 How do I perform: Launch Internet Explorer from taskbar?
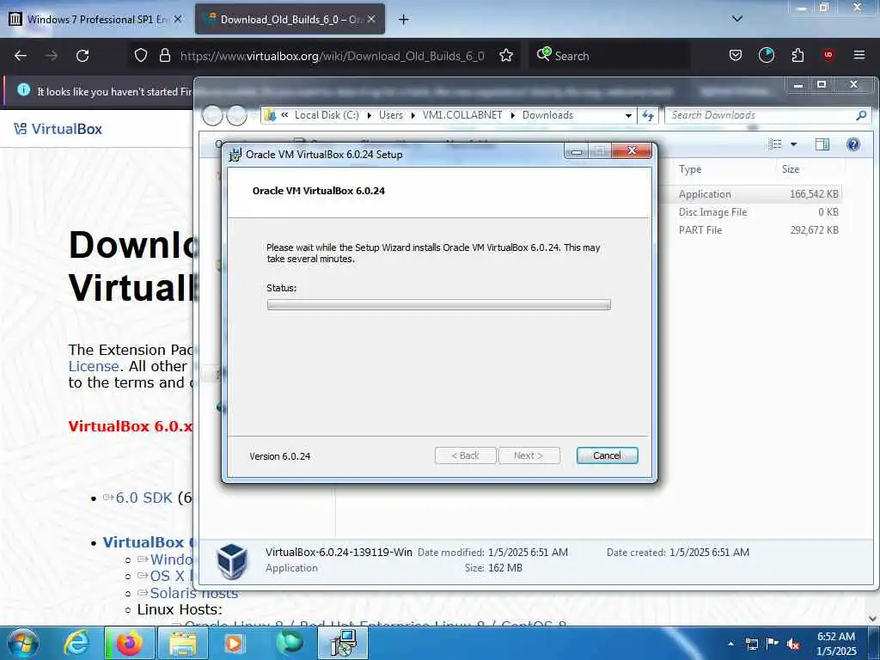(76, 643)
